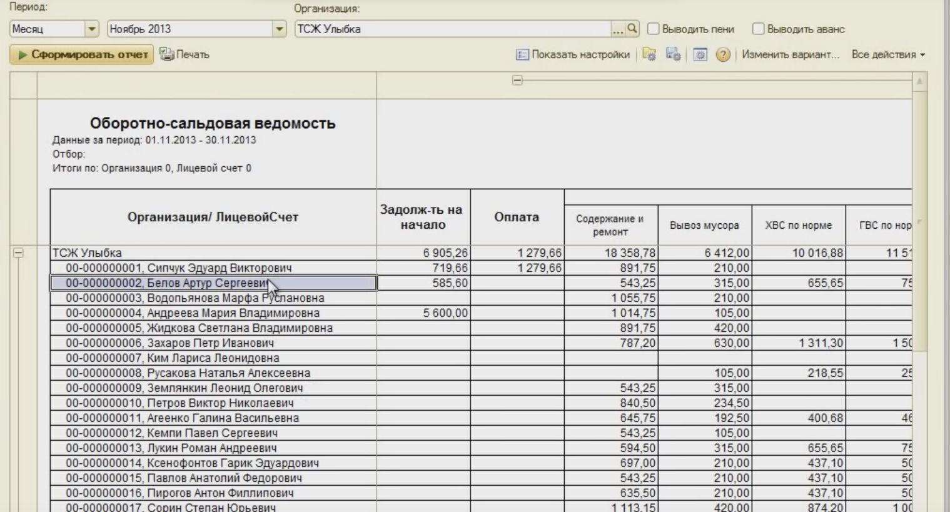Screen dimensions: 950x512
Task: Open the Месяц period type dropdown
Action: pyautogui.click(x=92, y=29)
